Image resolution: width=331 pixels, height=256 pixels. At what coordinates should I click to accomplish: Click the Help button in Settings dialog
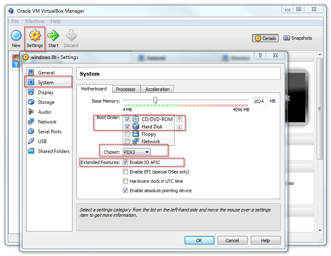(266, 240)
